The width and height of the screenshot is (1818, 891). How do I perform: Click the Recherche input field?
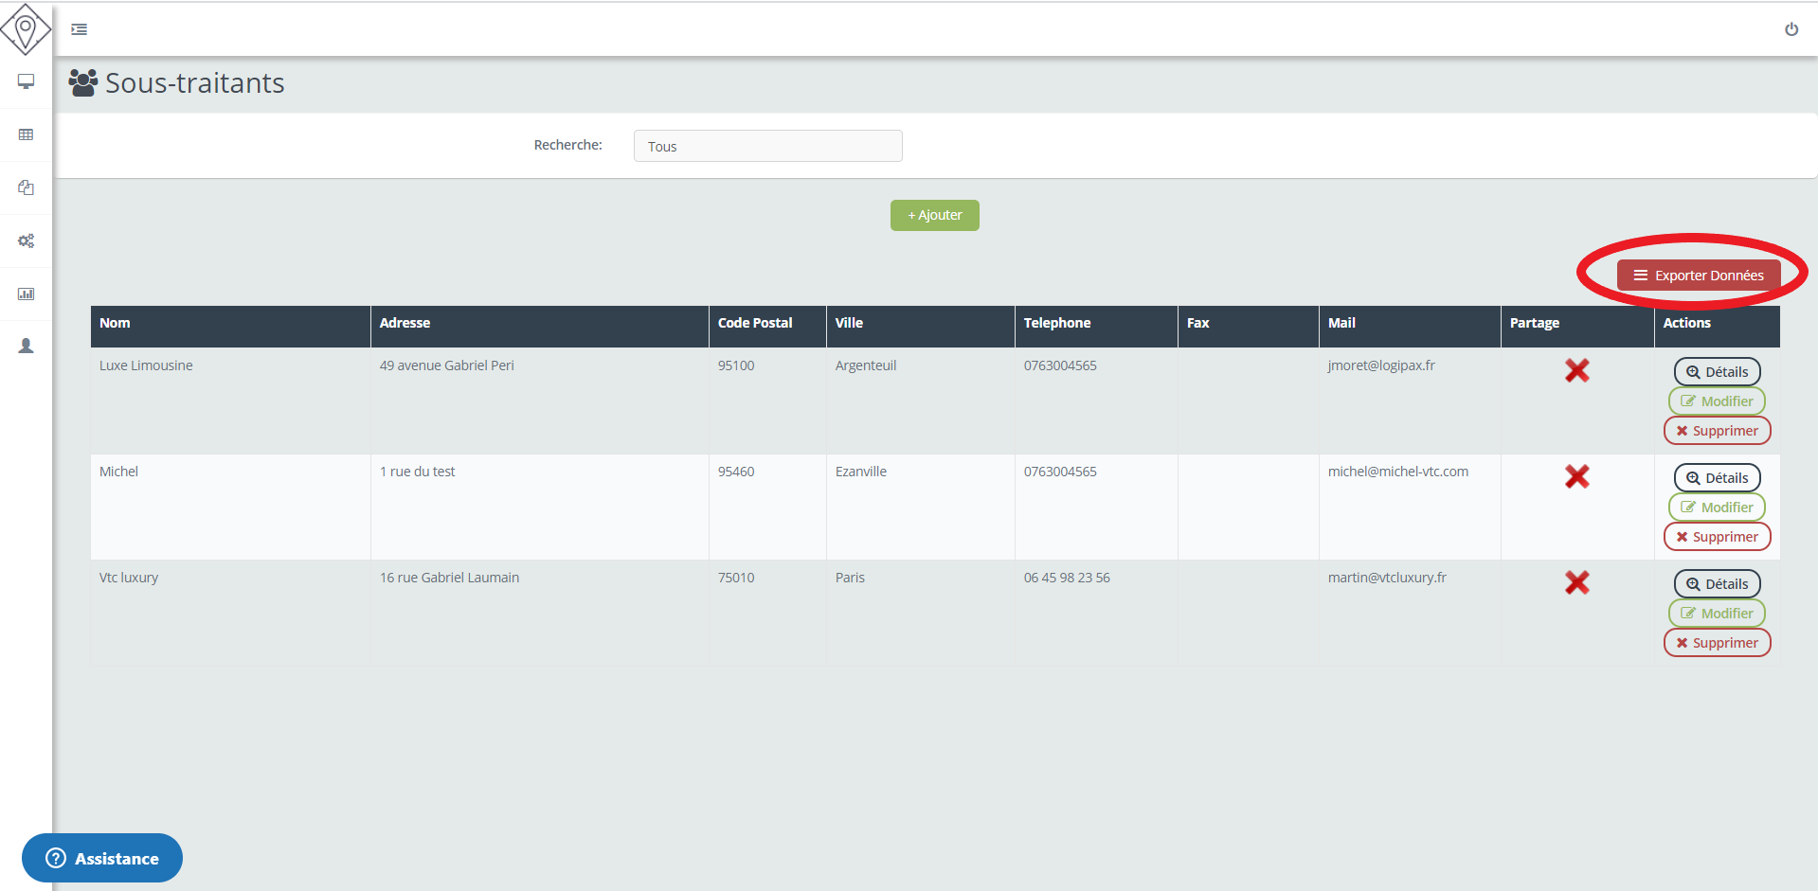coord(767,146)
